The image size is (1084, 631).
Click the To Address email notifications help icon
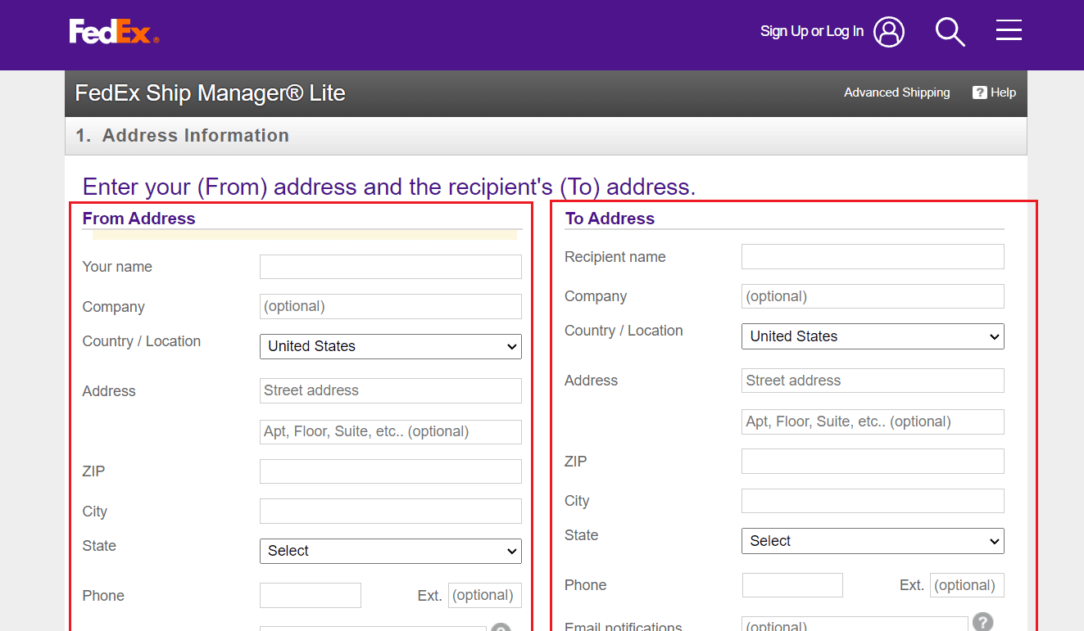pos(982,622)
